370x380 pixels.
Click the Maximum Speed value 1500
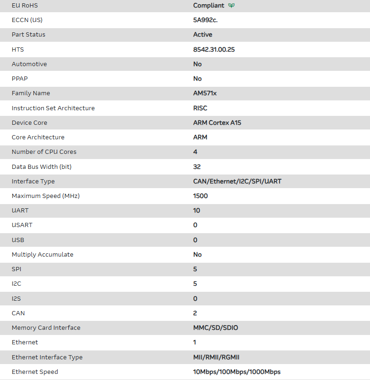pos(200,196)
